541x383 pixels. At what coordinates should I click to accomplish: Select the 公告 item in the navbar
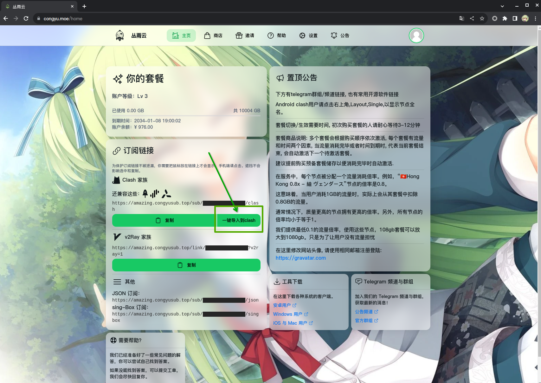coord(340,36)
